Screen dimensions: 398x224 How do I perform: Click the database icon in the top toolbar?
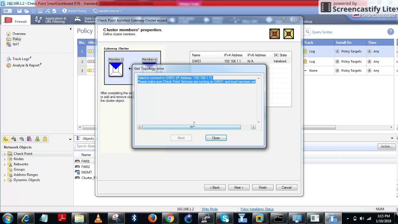41,11
